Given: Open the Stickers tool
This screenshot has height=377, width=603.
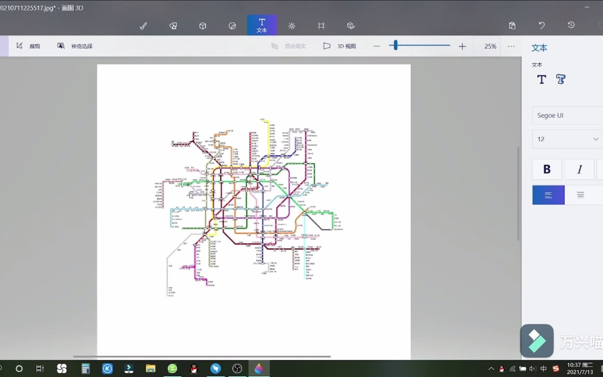Looking at the screenshot, I should pyautogui.click(x=232, y=26).
